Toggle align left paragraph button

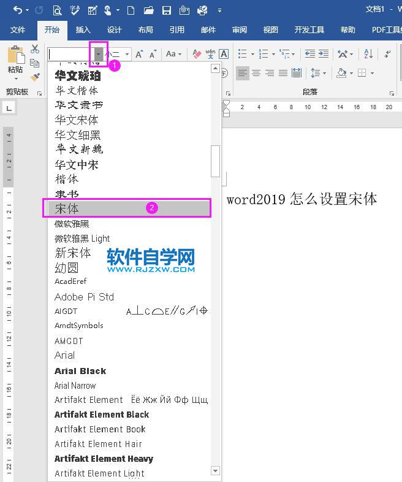(x=242, y=73)
